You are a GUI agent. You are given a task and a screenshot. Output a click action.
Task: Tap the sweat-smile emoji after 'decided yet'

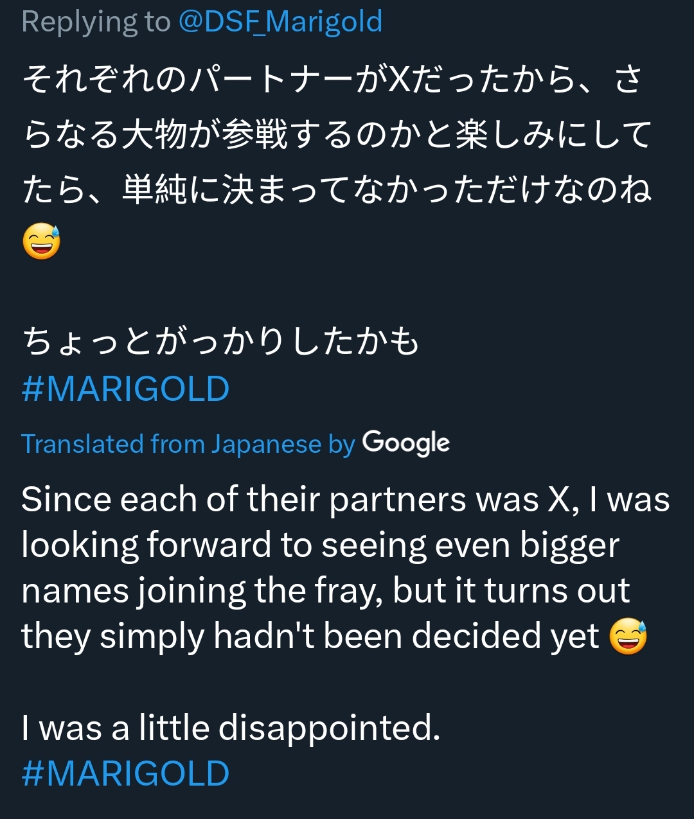pyautogui.click(x=627, y=637)
